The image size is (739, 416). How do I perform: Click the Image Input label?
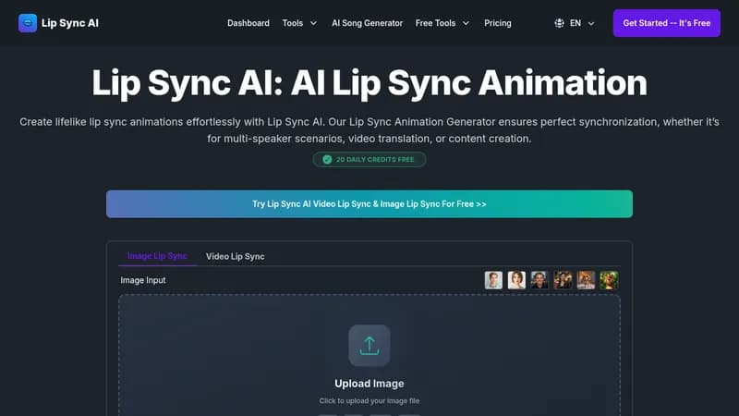point(143,280)
